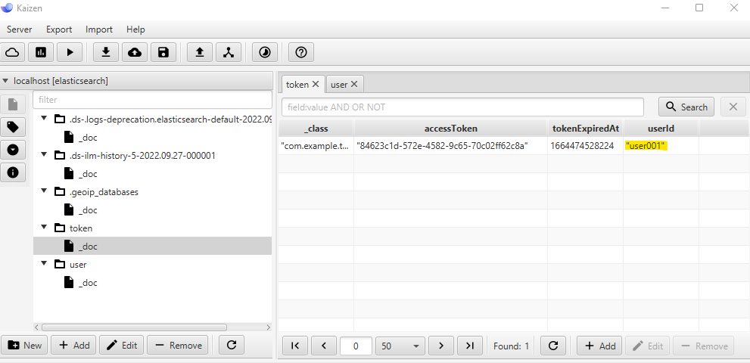The height and width of the screenshot is (363, 750).
Task: Click the accessToken column header
Action: [x=450, y=128]
